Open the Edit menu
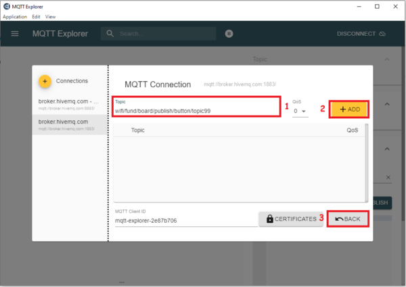Image resolution: width=406 pixels, height=287 pixels. (x=36, y=16)
